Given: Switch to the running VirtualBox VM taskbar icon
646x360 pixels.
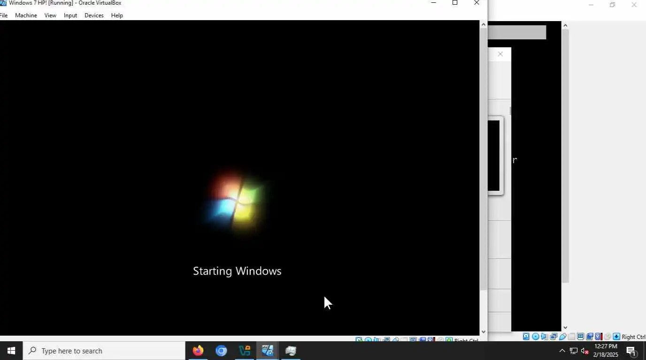Looking at the screenshot, I should [268, 351].
